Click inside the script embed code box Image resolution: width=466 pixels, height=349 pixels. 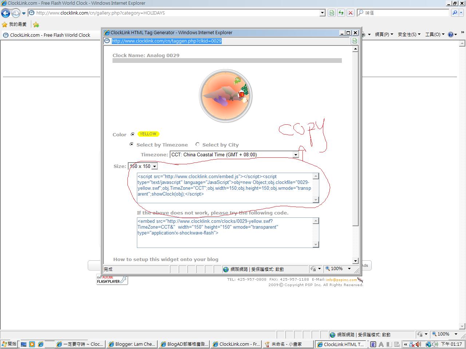[225, 188]
